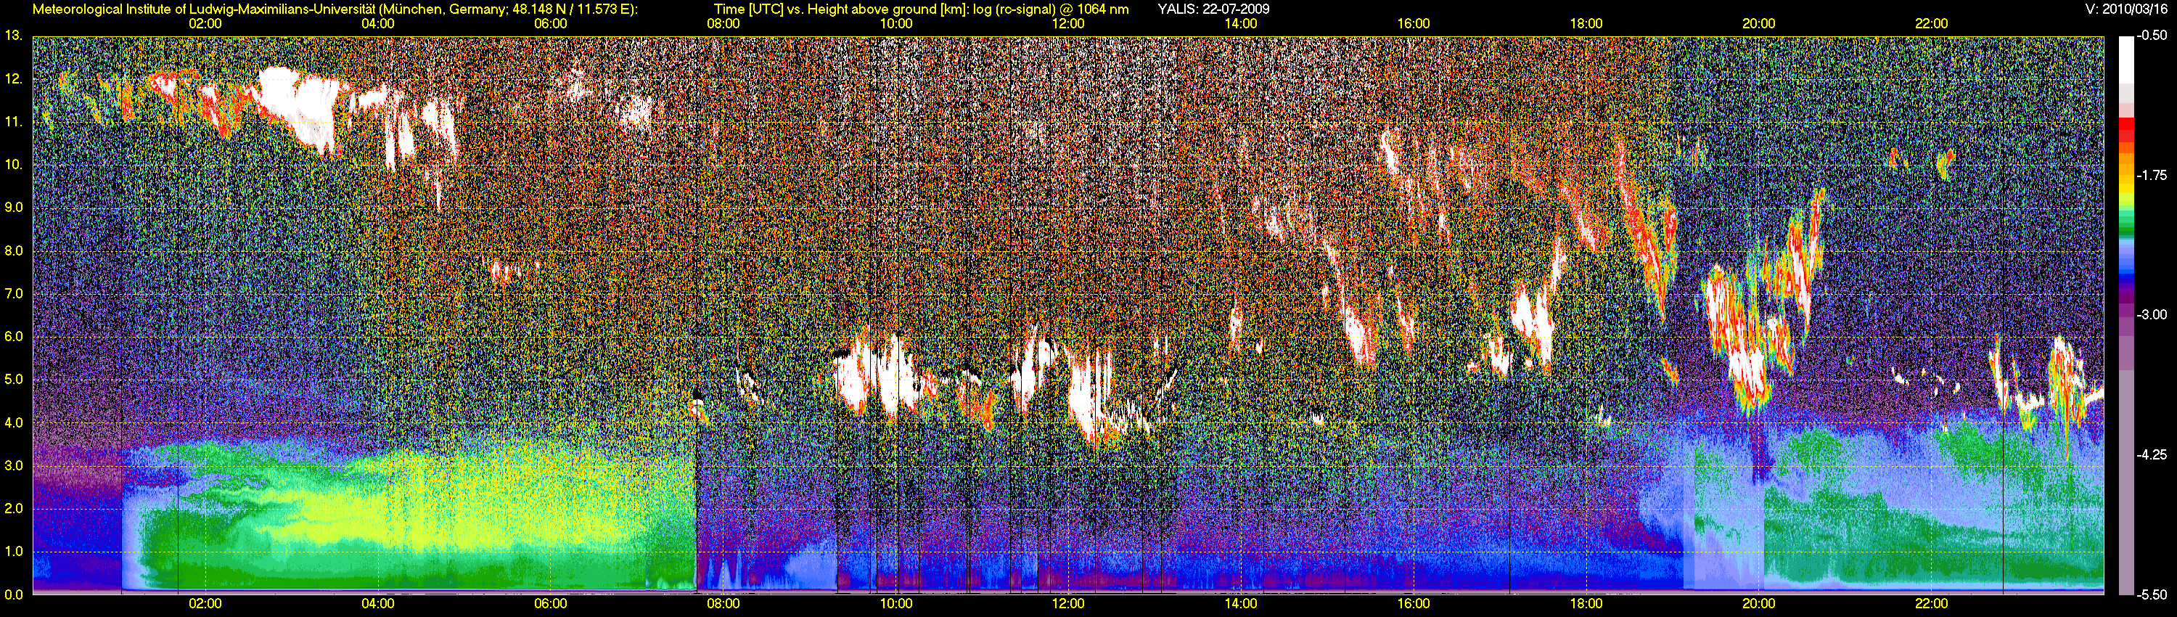This screenshot has height=617, width=2177.
Task: Click the 16:00 label on the upper time axis
Action: pyautogui.click(x=1414, y=24)
